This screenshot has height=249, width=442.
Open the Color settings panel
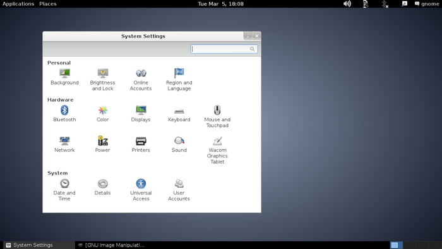(102, 114)
